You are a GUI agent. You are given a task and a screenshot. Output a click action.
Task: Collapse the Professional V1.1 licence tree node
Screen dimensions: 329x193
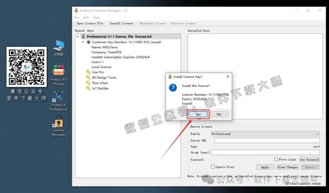[78, 37]
